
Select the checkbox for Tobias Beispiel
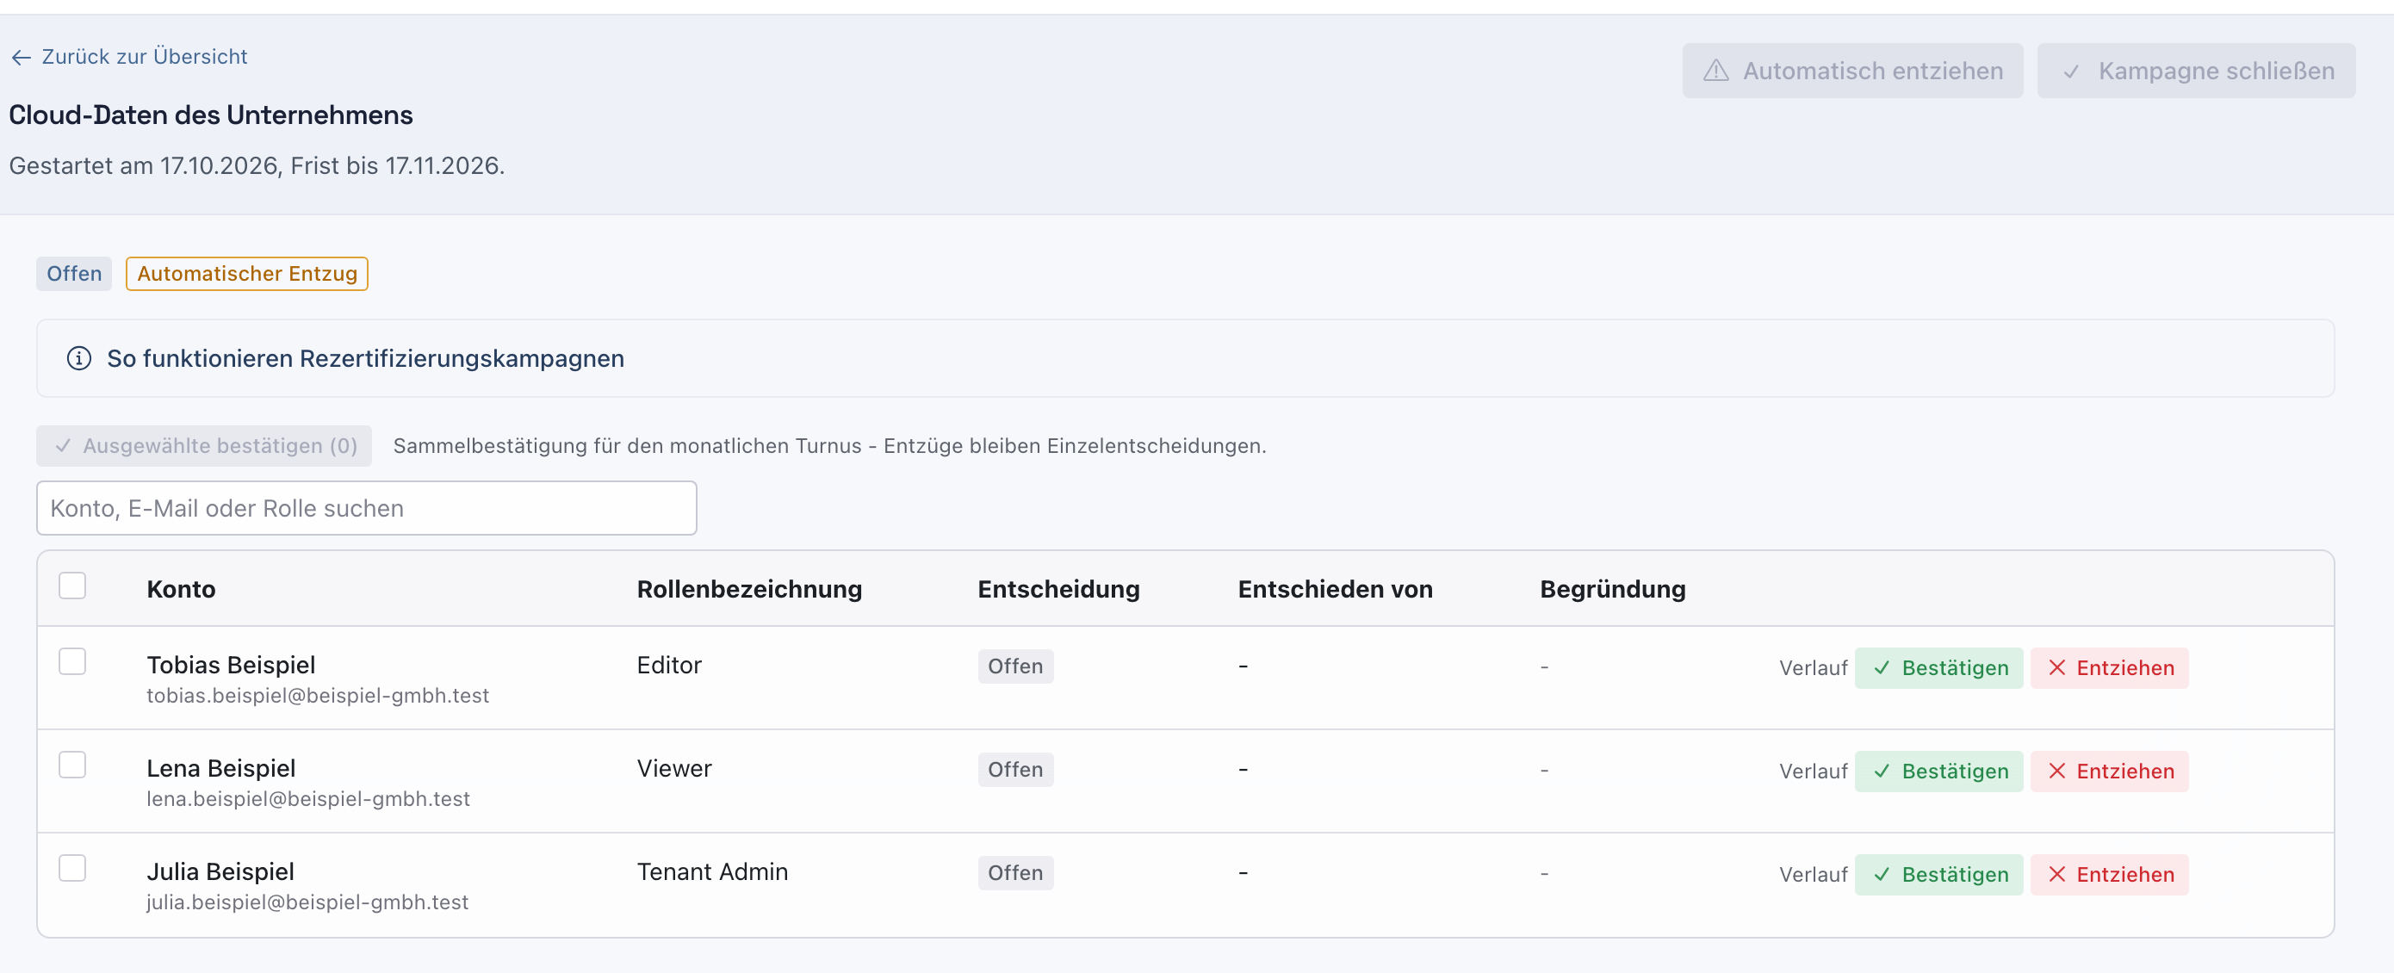click(72, 661)
